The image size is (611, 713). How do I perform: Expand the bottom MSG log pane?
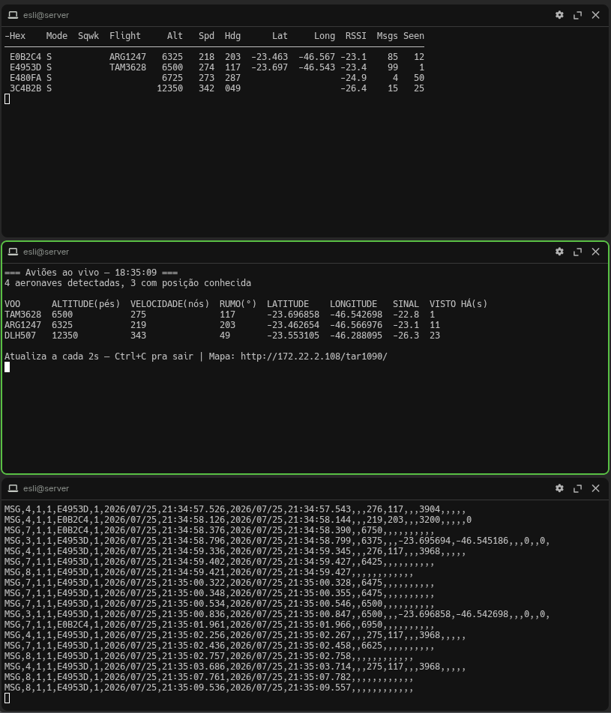pyautogui.click(x=578, y=488)
